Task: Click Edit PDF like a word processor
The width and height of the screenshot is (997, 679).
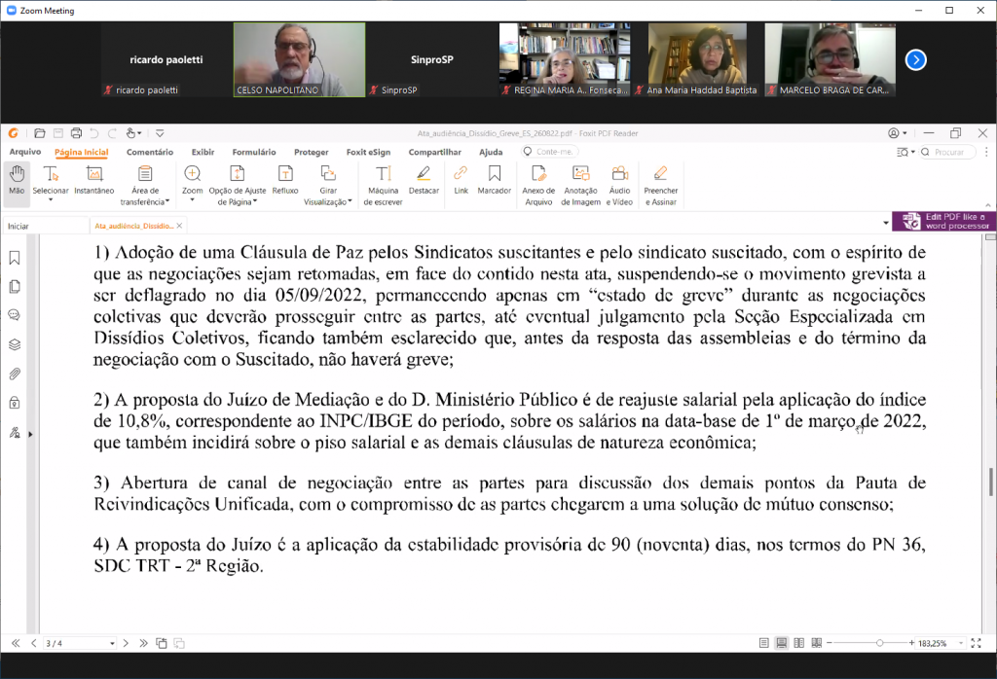Action: pos(944,221)
